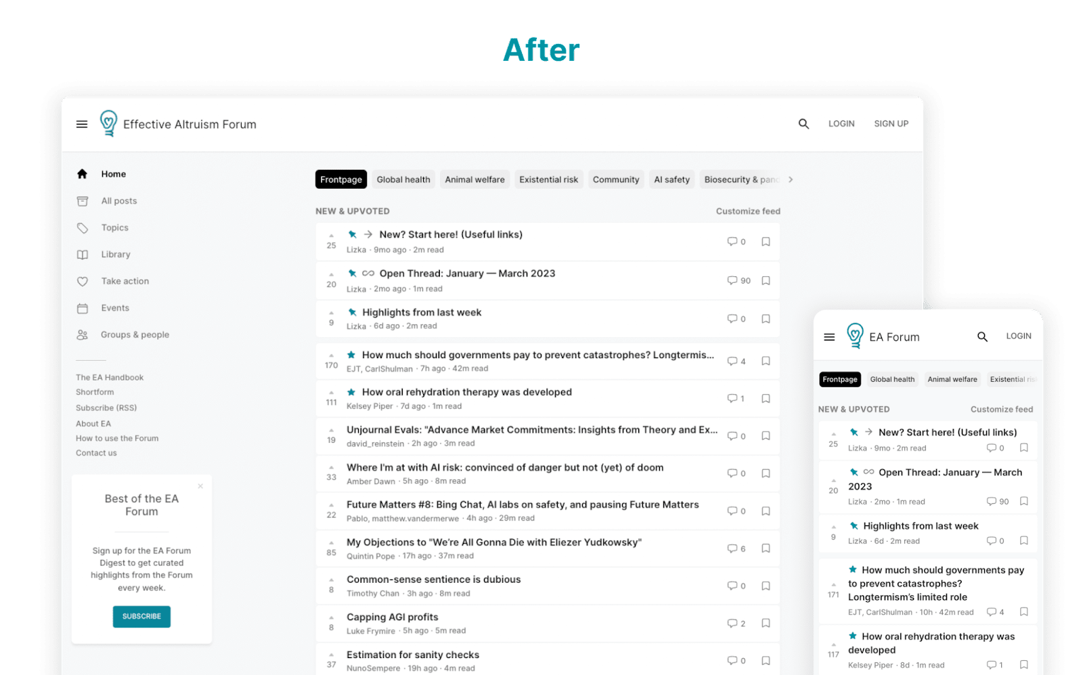Click the Library book icon
This screenshot has width=1083, height=675.
82,255
